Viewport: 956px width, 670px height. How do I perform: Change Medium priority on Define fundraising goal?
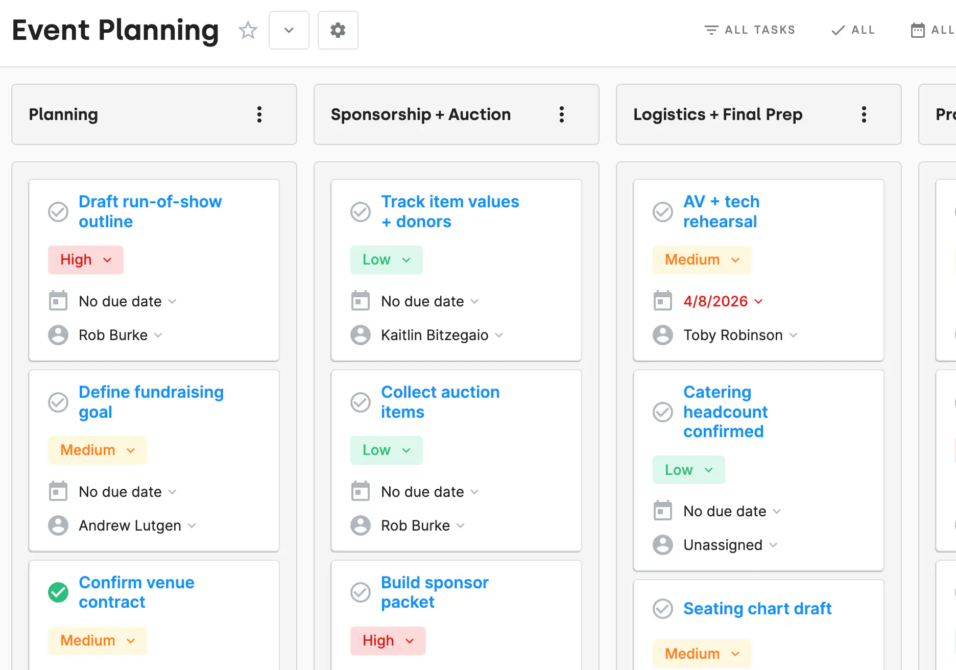[98, 450]
